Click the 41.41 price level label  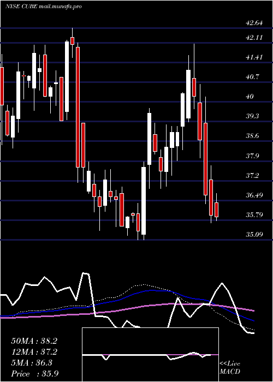point(254,57)
